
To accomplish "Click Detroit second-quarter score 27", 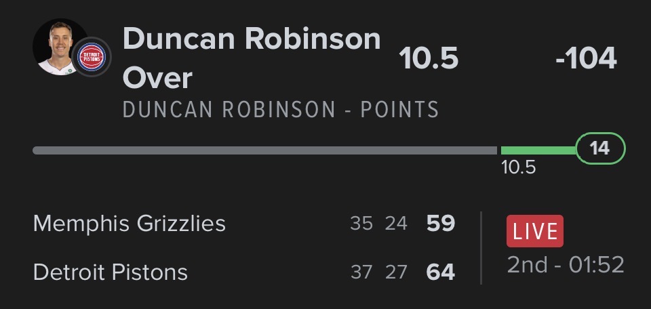I will coord(396,272).
